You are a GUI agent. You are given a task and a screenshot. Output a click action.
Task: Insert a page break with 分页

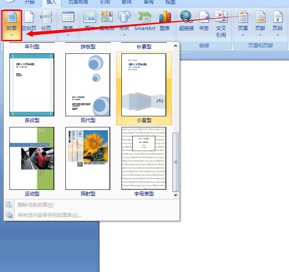pos(46,21)
